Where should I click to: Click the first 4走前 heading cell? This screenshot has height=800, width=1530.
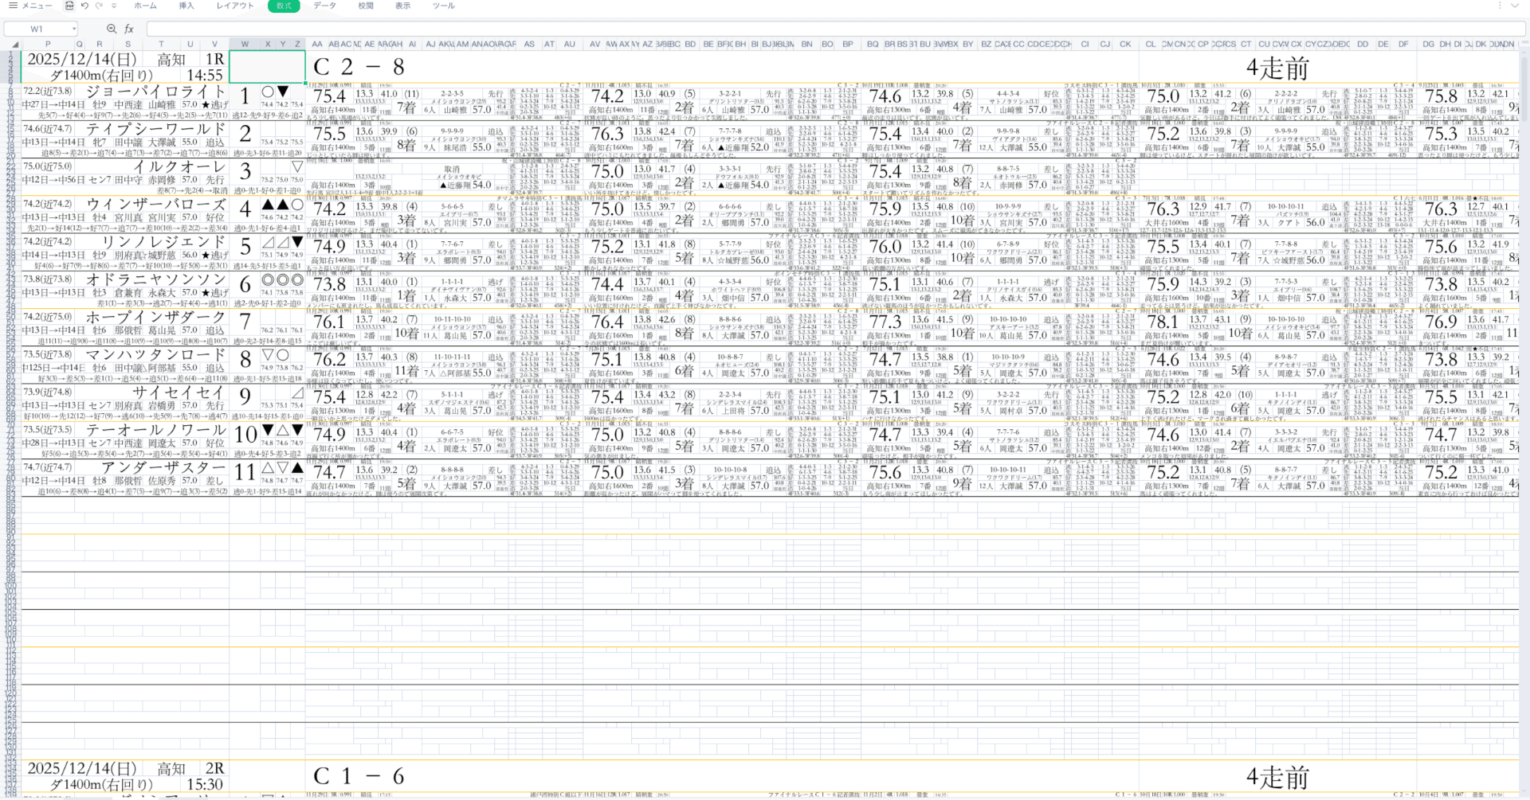1277,68
